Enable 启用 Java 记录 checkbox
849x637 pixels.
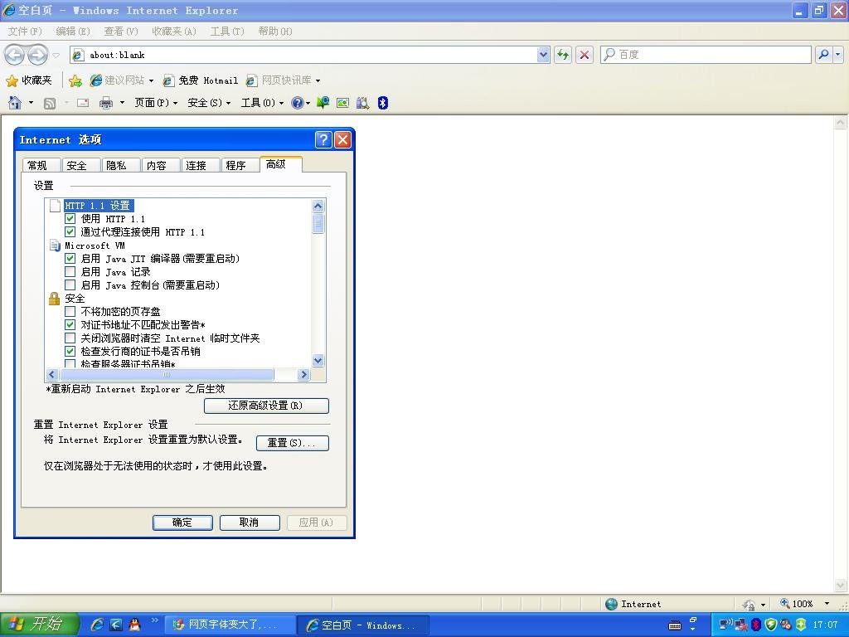pos(70,272)
